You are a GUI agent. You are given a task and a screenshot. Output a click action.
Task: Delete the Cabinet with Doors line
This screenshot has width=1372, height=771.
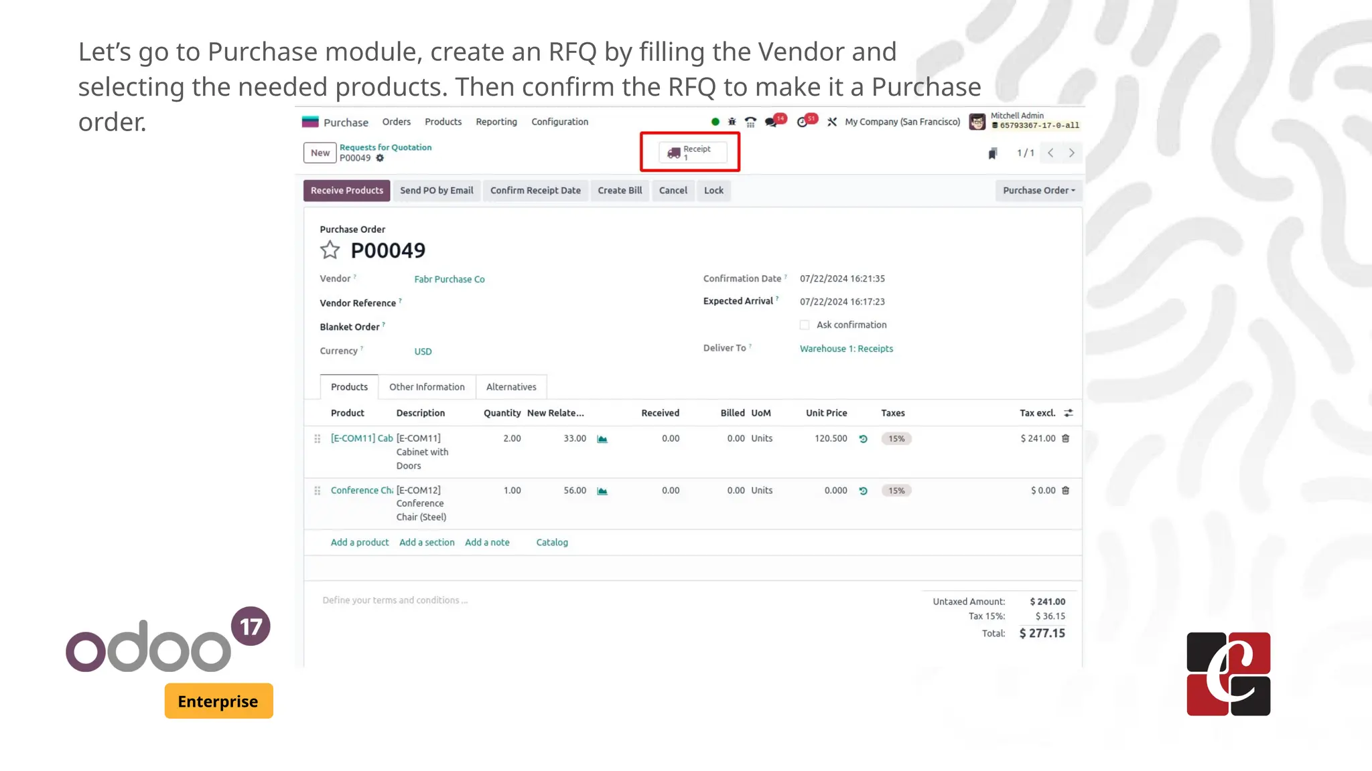pos(1065,438)
